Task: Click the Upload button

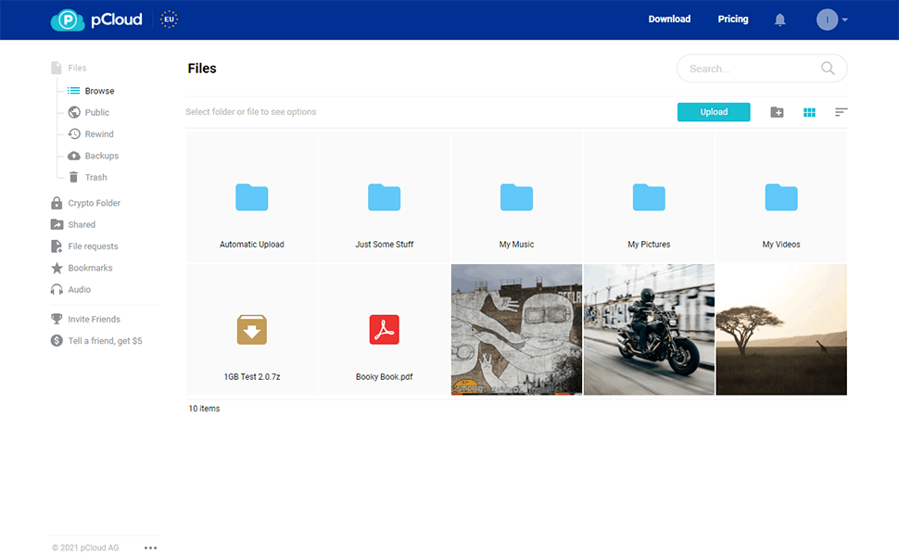Action: (x=714, y=111)
